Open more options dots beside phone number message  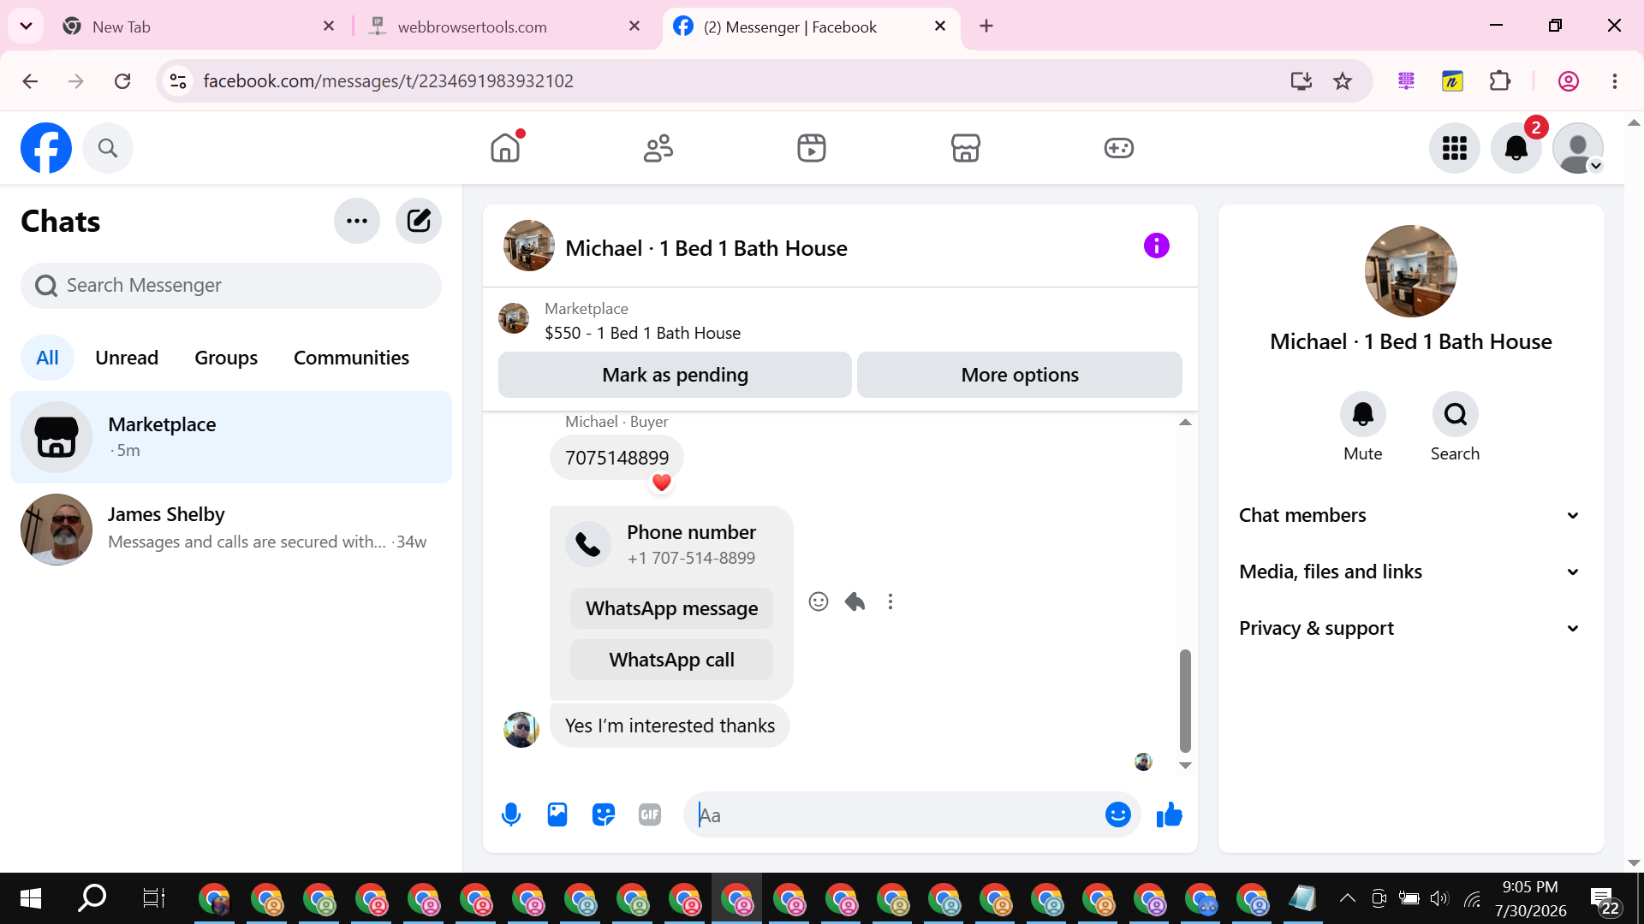[890, 601]
